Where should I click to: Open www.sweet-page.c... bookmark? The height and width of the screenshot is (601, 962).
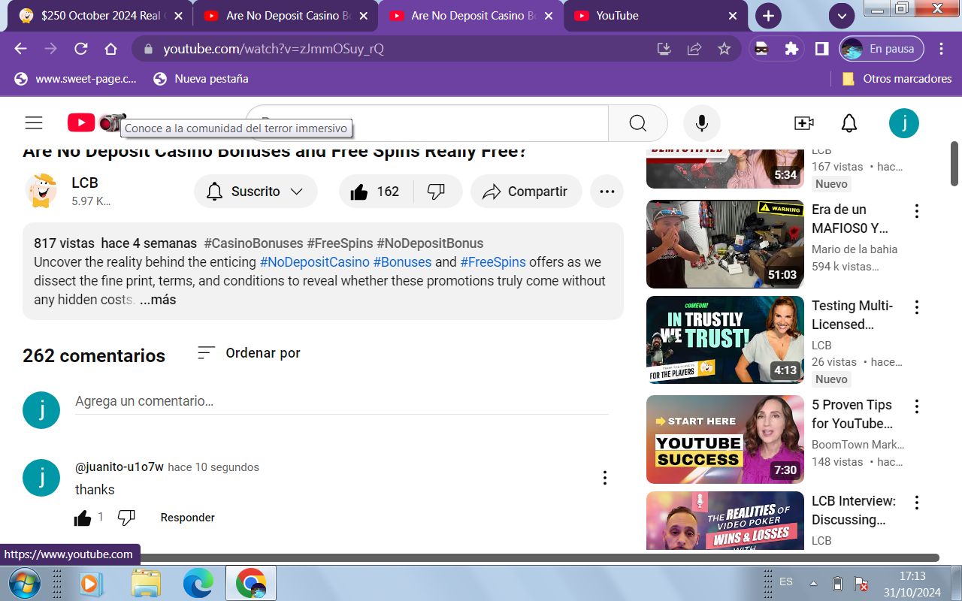click(x=76, y=79)
